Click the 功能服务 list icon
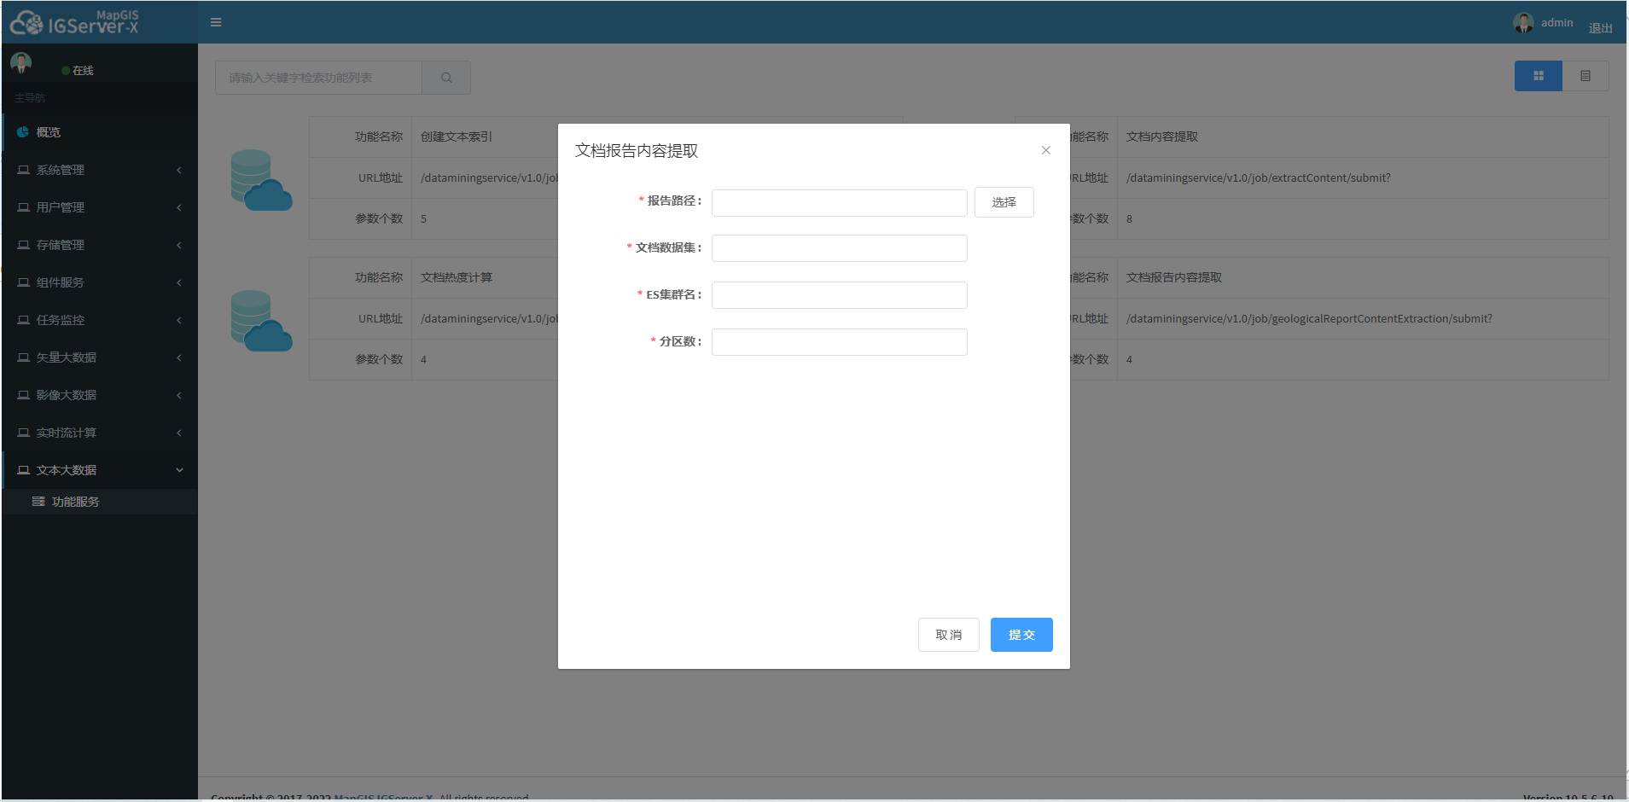The width and height of the screenshot is (1629, 802). point(38,502)
